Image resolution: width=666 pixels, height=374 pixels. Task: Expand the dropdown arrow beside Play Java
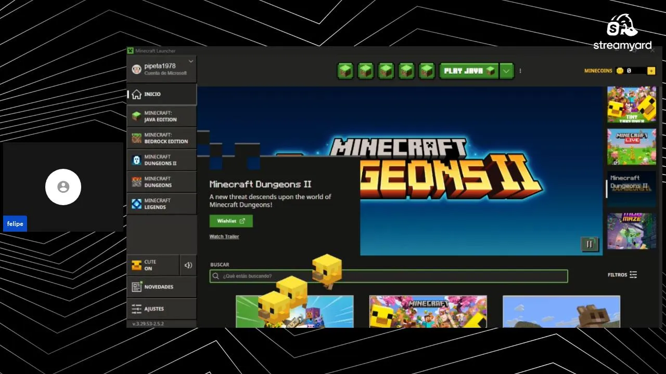[x=507, y=71]
